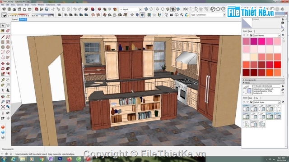This screenshot has height=162, width=289.
Task: Open materials Details menu arrow
Action: (x=283, y=35)
